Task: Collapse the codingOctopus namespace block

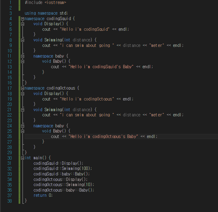Action: pyautogui.click(x=23, y=88)
